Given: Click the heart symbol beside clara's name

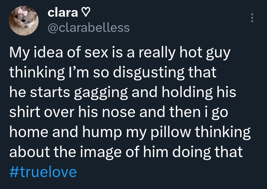Looking at the screenshot, I should click(85, 13).
